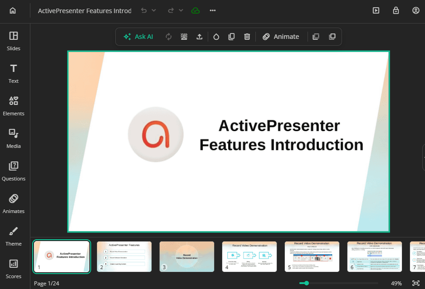Select the slide title text ActivePresenter Features Introduction

click(x=281, y=135)
